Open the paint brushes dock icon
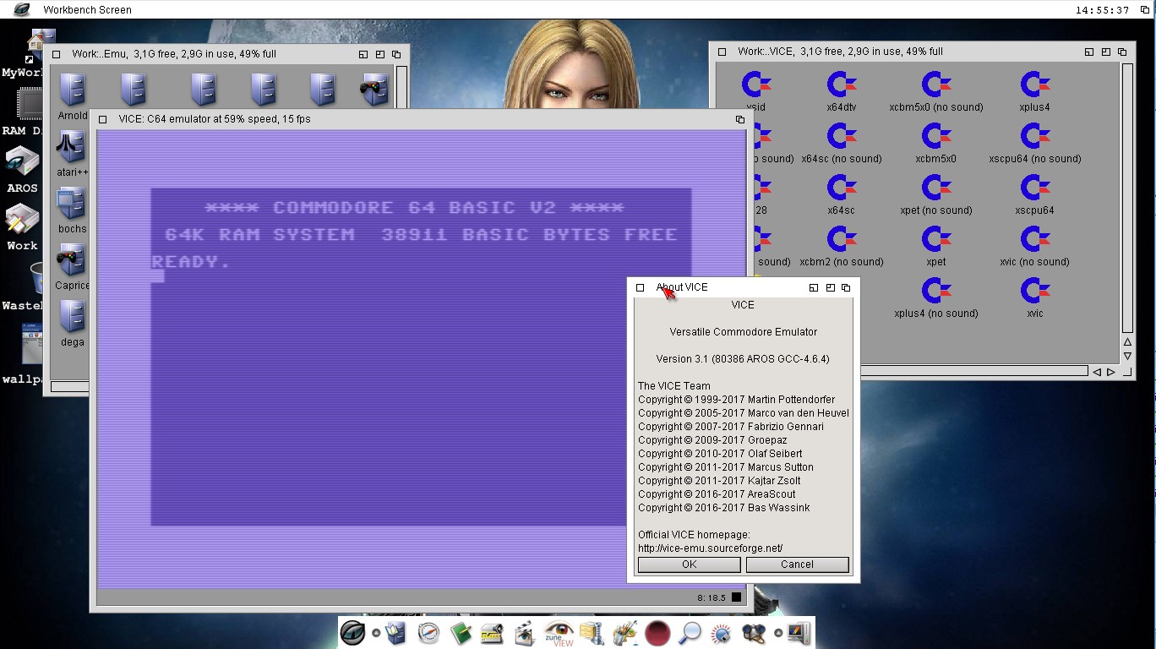 [x=624, y=632]
